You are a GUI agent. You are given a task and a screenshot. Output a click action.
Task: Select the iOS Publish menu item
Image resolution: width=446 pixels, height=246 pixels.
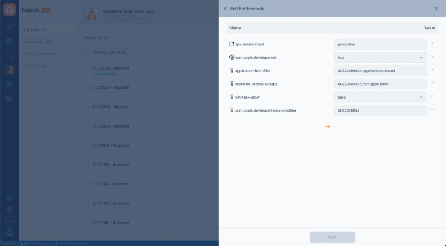tap(47, 30)
